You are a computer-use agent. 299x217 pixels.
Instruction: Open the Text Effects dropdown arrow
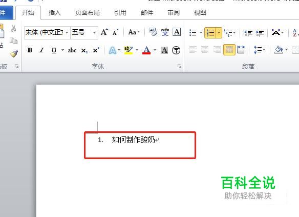click(119, 50)
